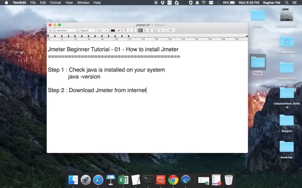Screen dimensions: 302x188
Task: Open Remote Desktop from the Dock
Action: coord(161,180)
